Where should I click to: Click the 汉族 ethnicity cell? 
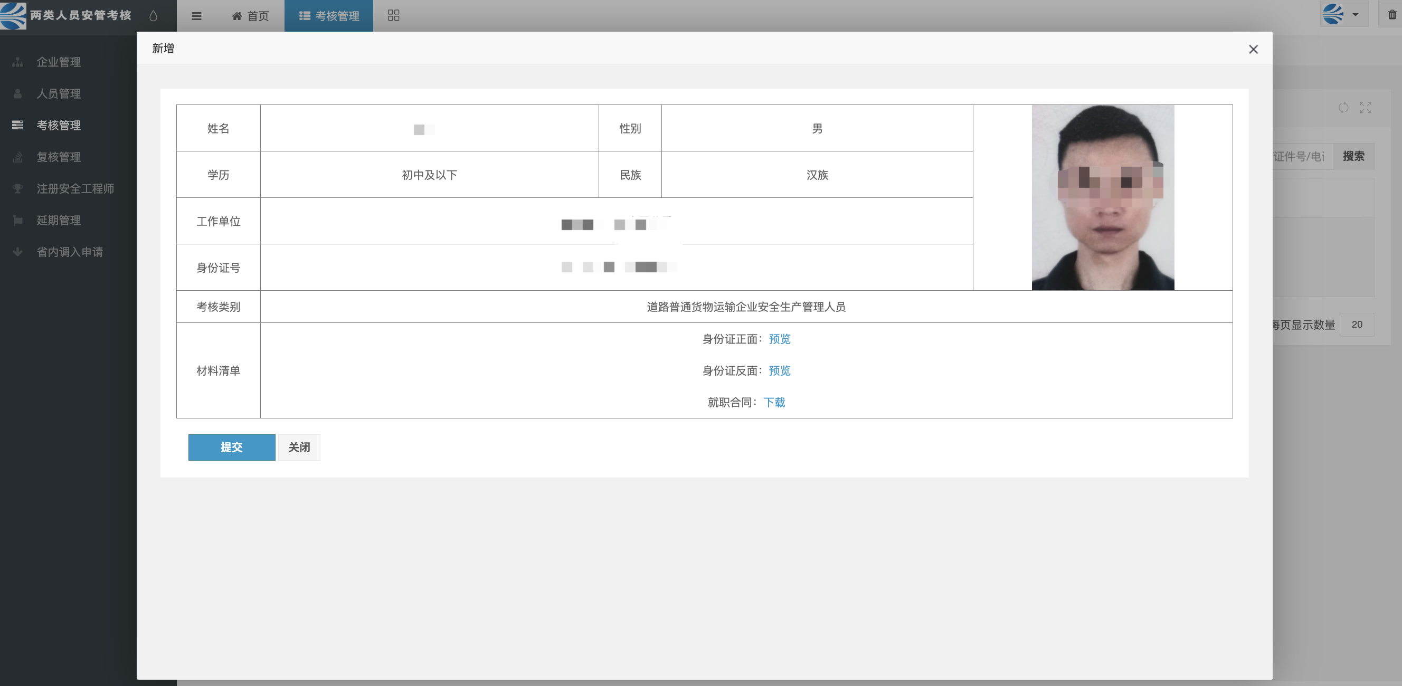[817, 175]
